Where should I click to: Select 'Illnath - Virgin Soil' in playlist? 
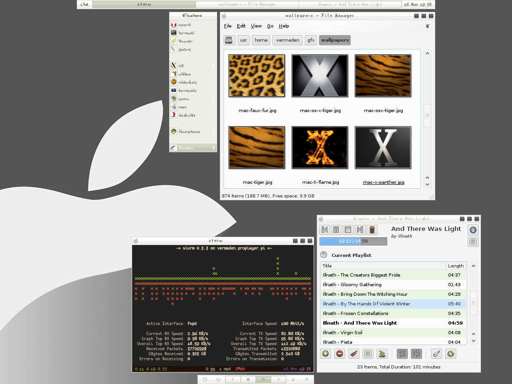tap(393, 332)
